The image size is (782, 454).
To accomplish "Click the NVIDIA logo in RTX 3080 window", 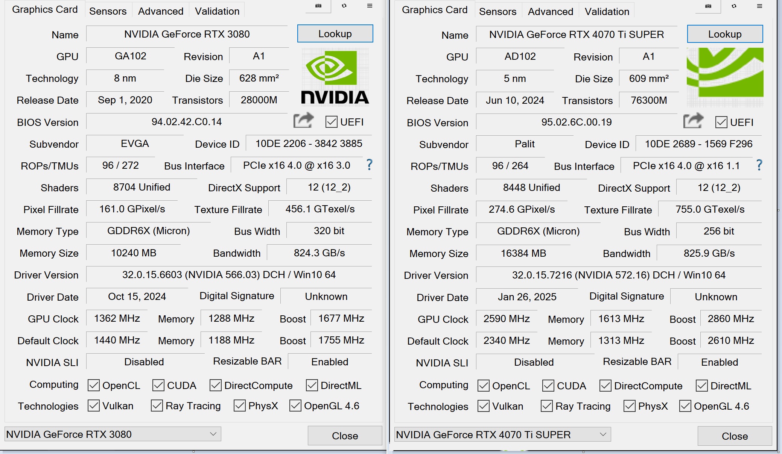I will point(335,77).
